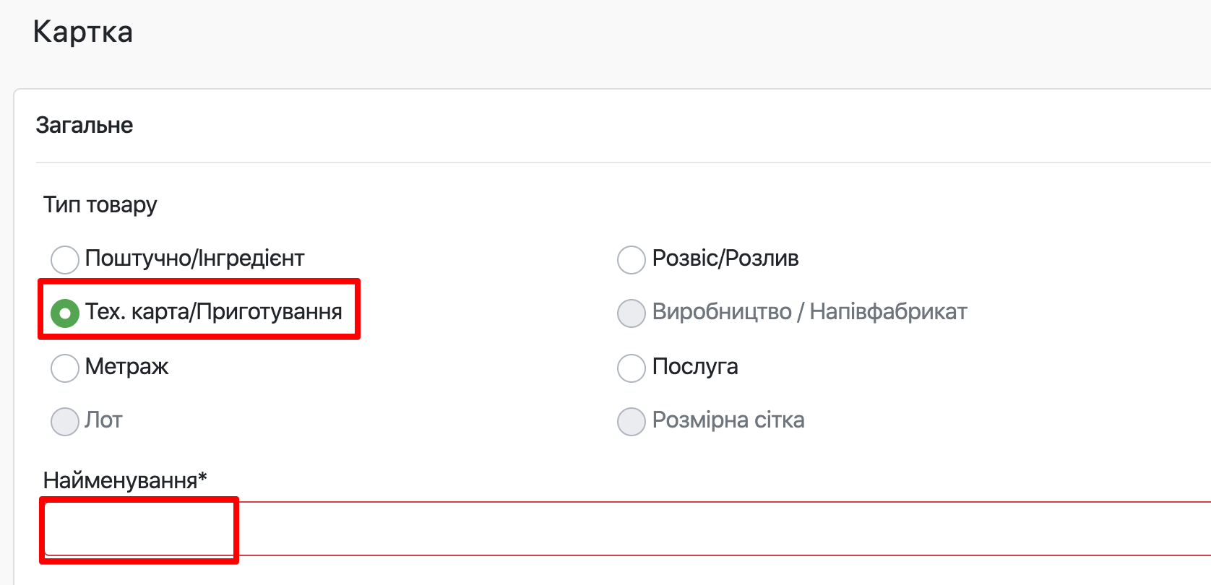
Task: Choose the Метраж radio button
Action: coord(64,368)
